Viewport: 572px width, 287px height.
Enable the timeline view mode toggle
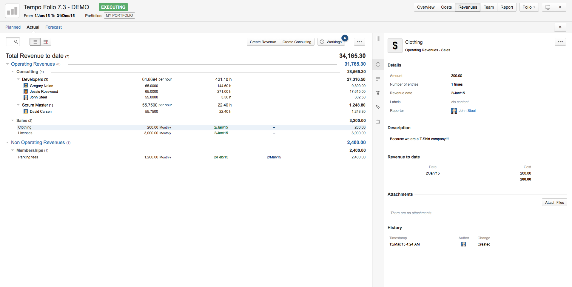point(46,42)
